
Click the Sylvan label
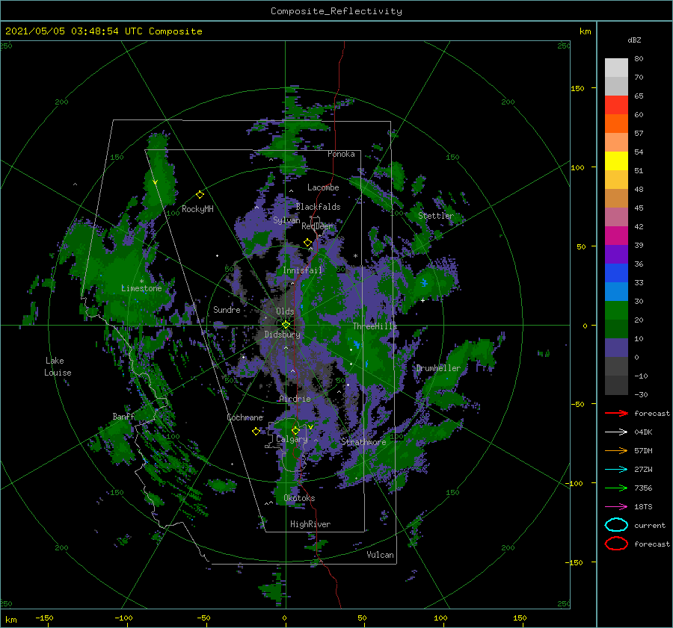click(x=286, y=220)
